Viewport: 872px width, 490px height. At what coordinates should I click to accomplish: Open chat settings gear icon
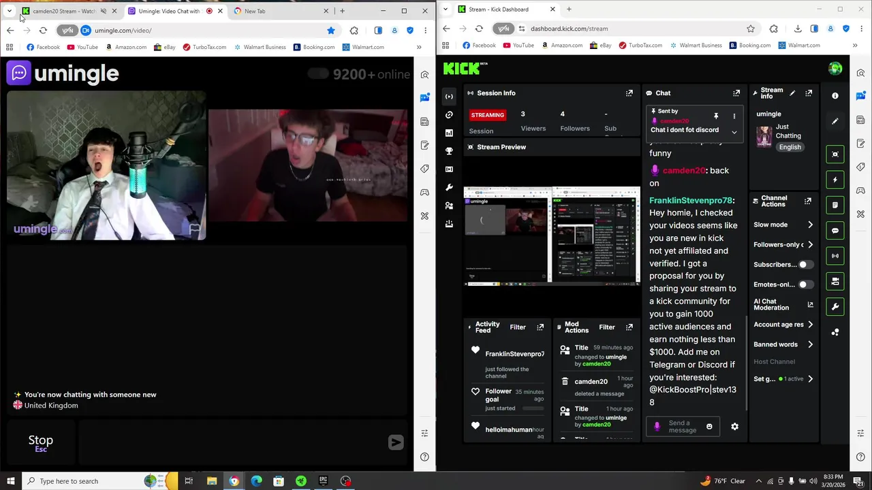[734, 427]
